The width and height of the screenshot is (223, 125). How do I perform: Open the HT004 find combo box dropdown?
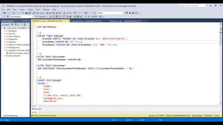123,13
